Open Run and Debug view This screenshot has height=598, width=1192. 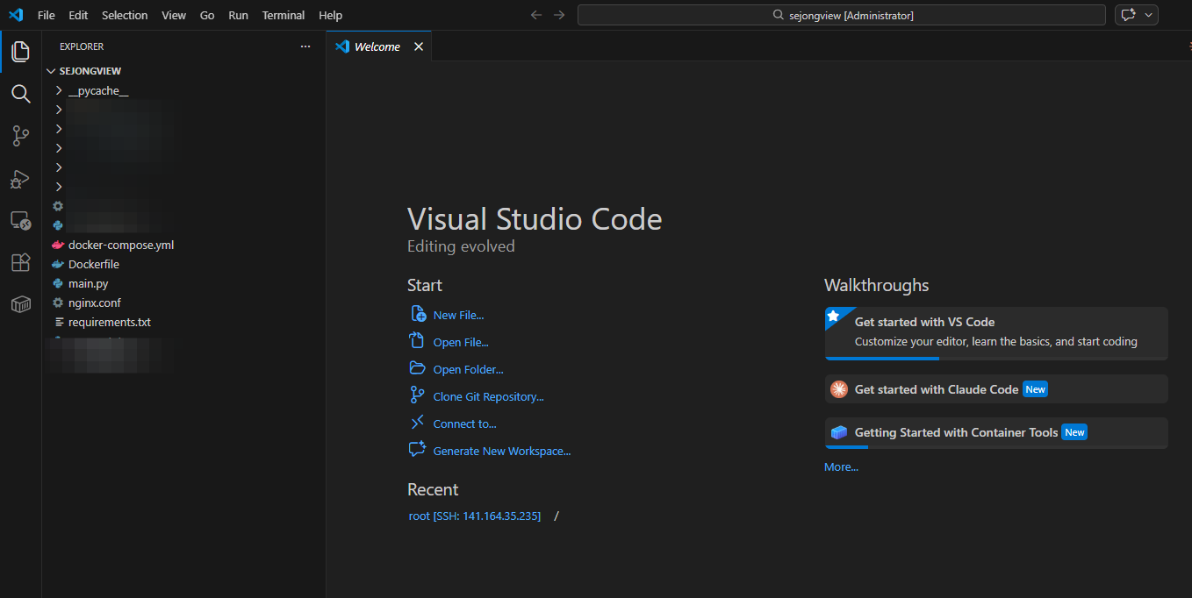[x=20, y=179]
